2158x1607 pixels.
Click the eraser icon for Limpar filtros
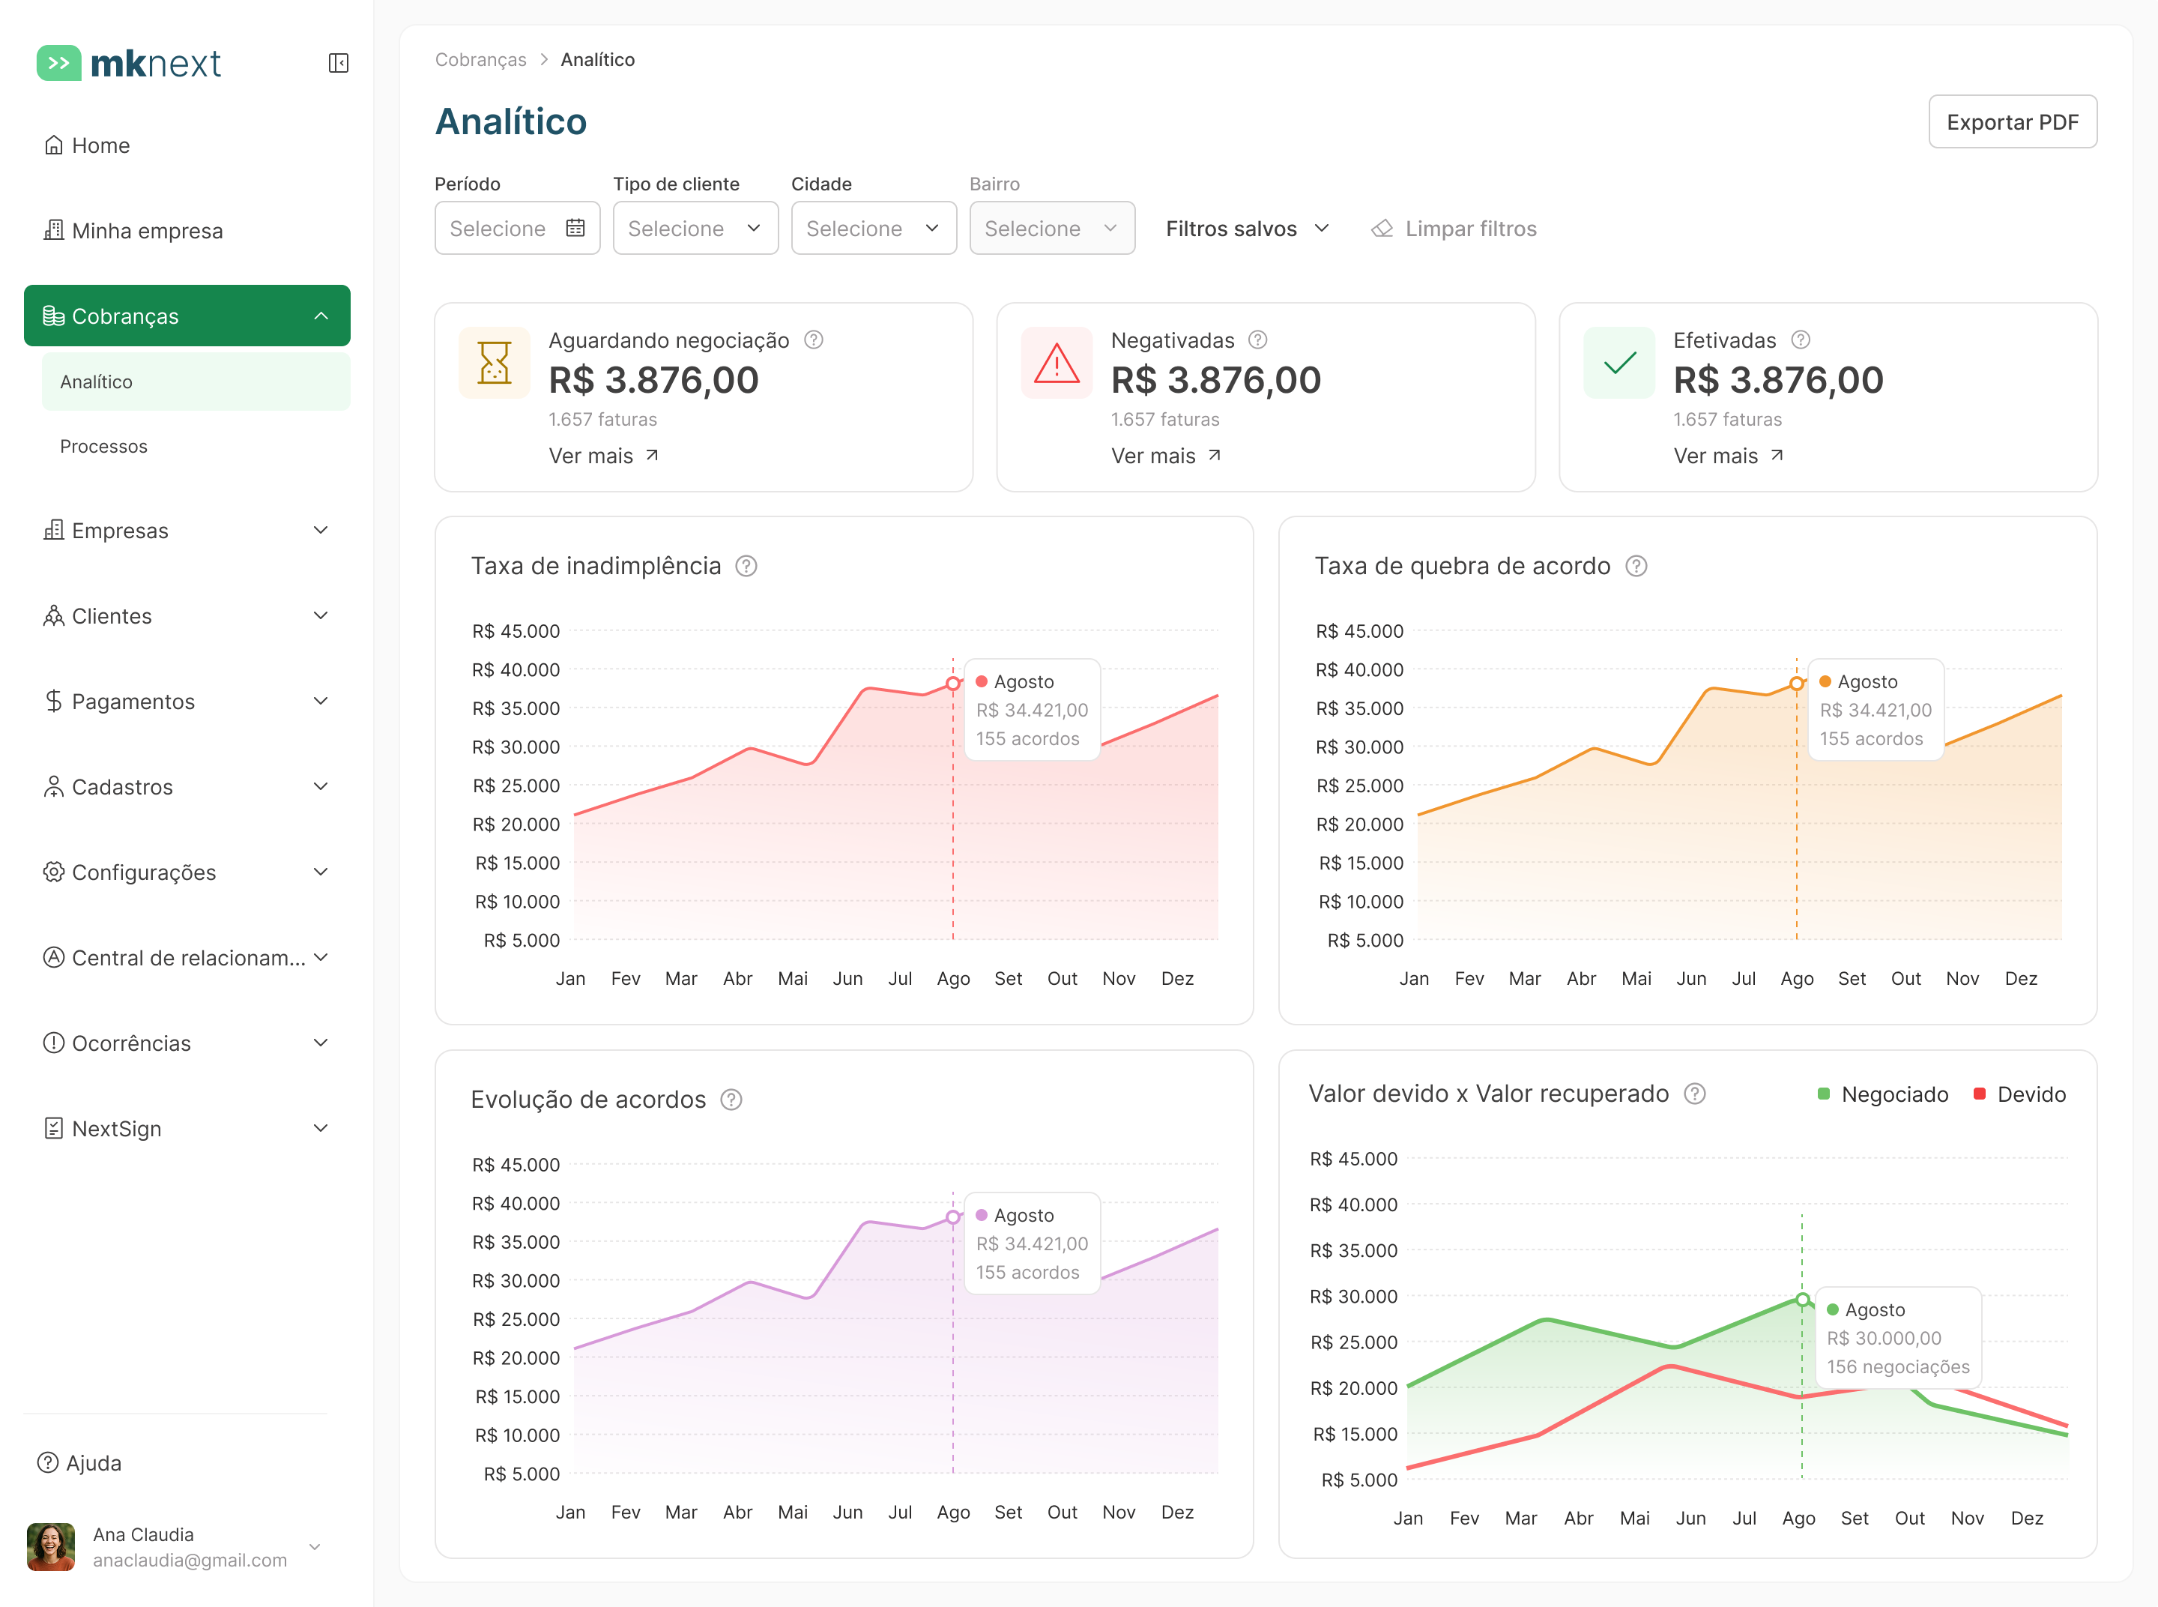[x=1382, y=229]
